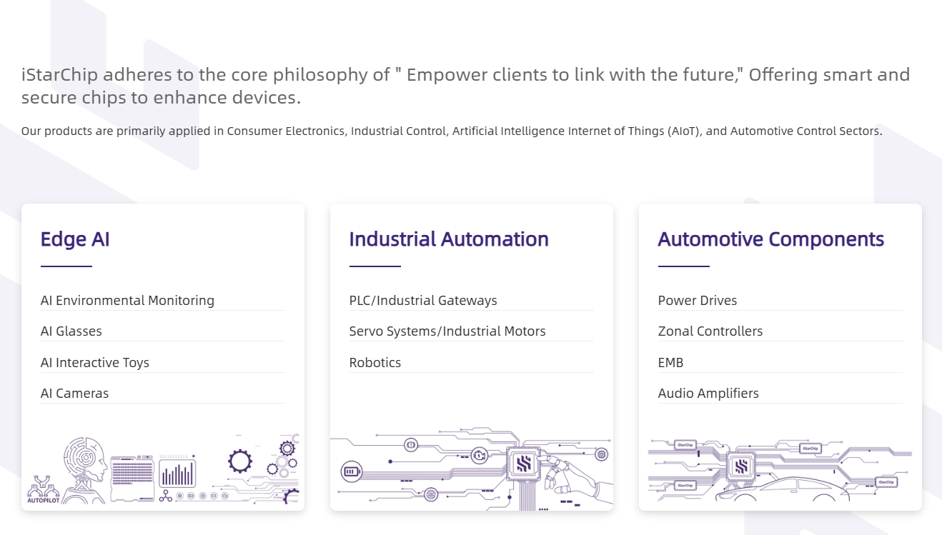Image resolution: width=942 pixels, height=535 pixels.
Task: Open Servo Systems/Industrial Motors
Action: (447, 331)
